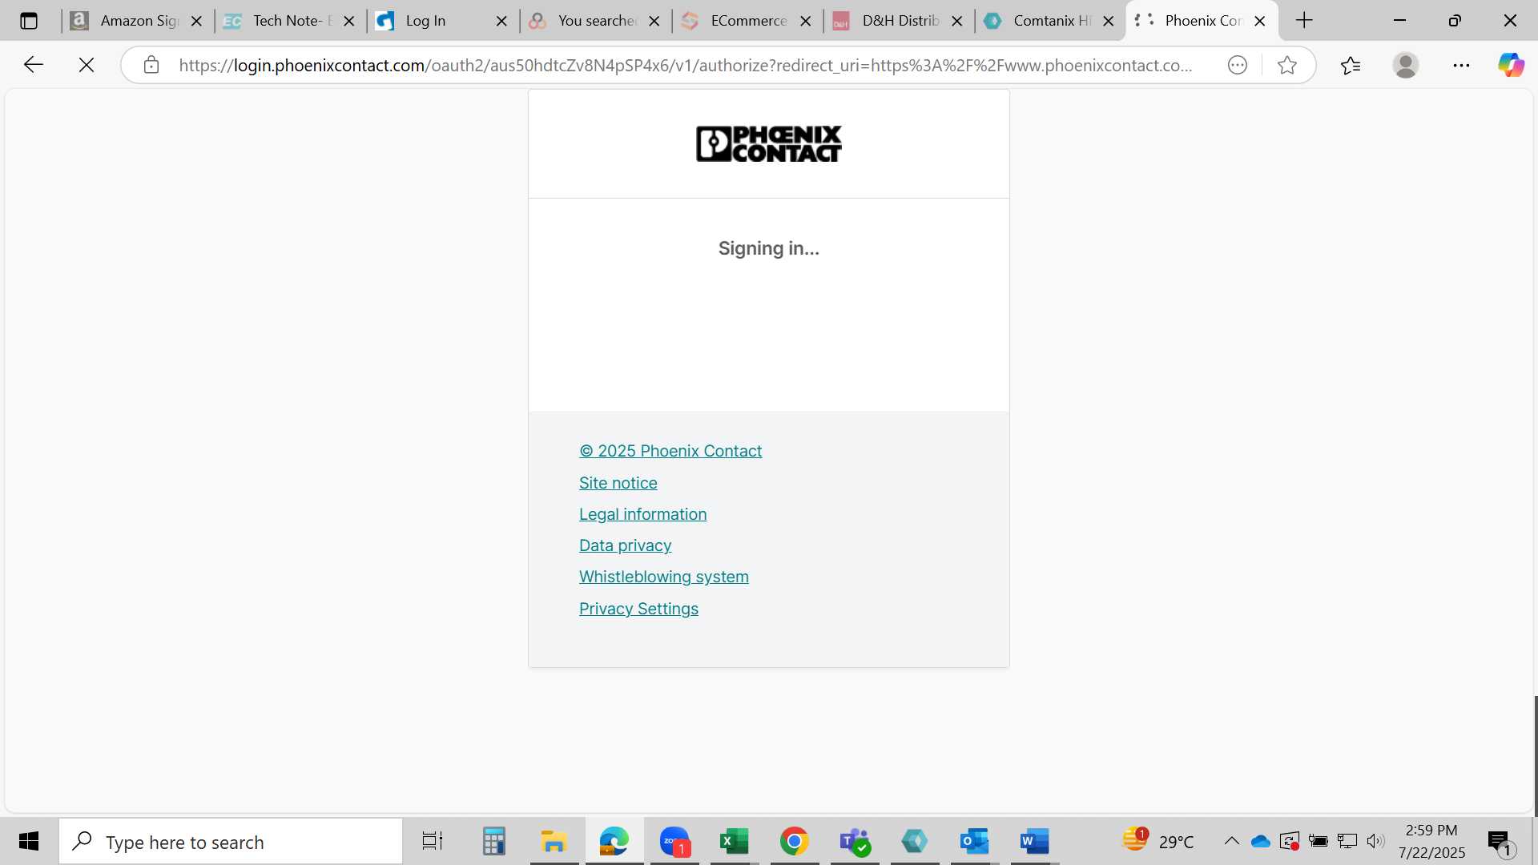The width and height of the screenshot is (1538, 865).
Task: Switch to the D&H Distributing tab
Action: (x=898, y=21)
